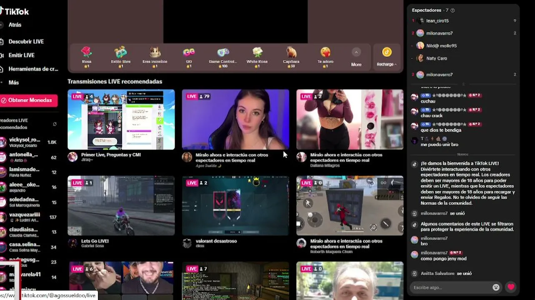Tap the heart like icon
Viewport: 535px width, 300px height.
click(511, 287)
